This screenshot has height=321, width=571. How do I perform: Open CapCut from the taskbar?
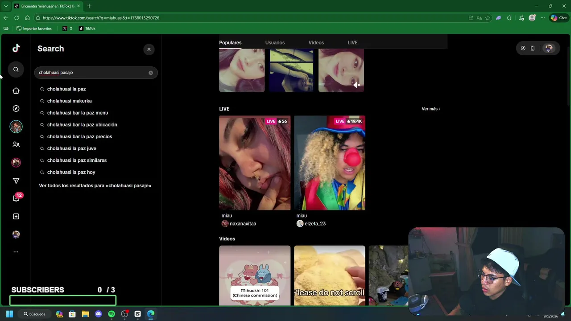138,314
